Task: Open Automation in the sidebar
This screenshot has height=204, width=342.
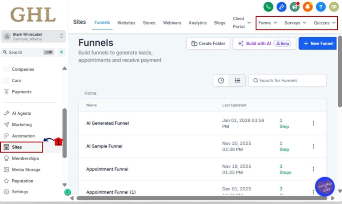Action: 23,136
